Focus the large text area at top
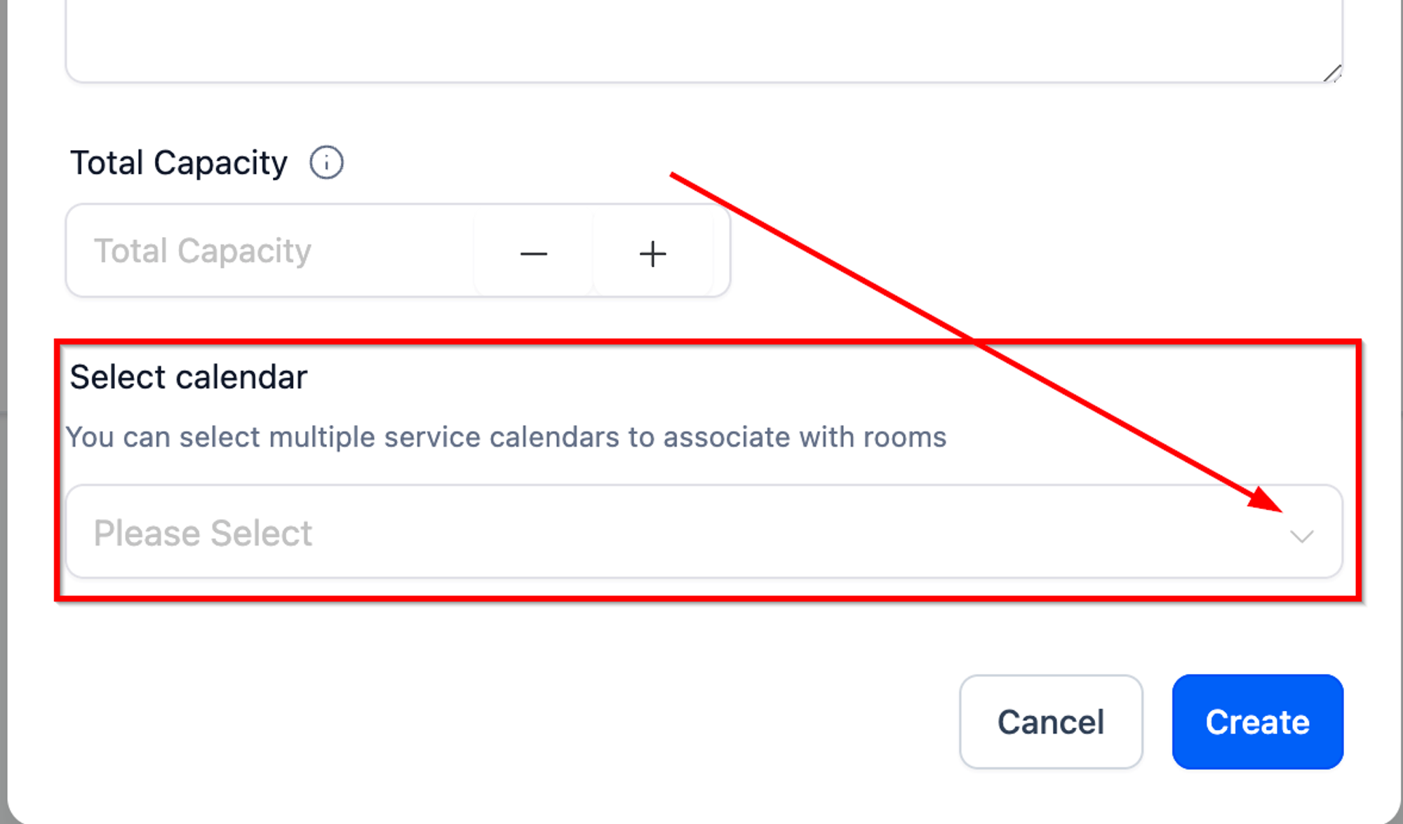1403x824 pixels. click(704, 39)
